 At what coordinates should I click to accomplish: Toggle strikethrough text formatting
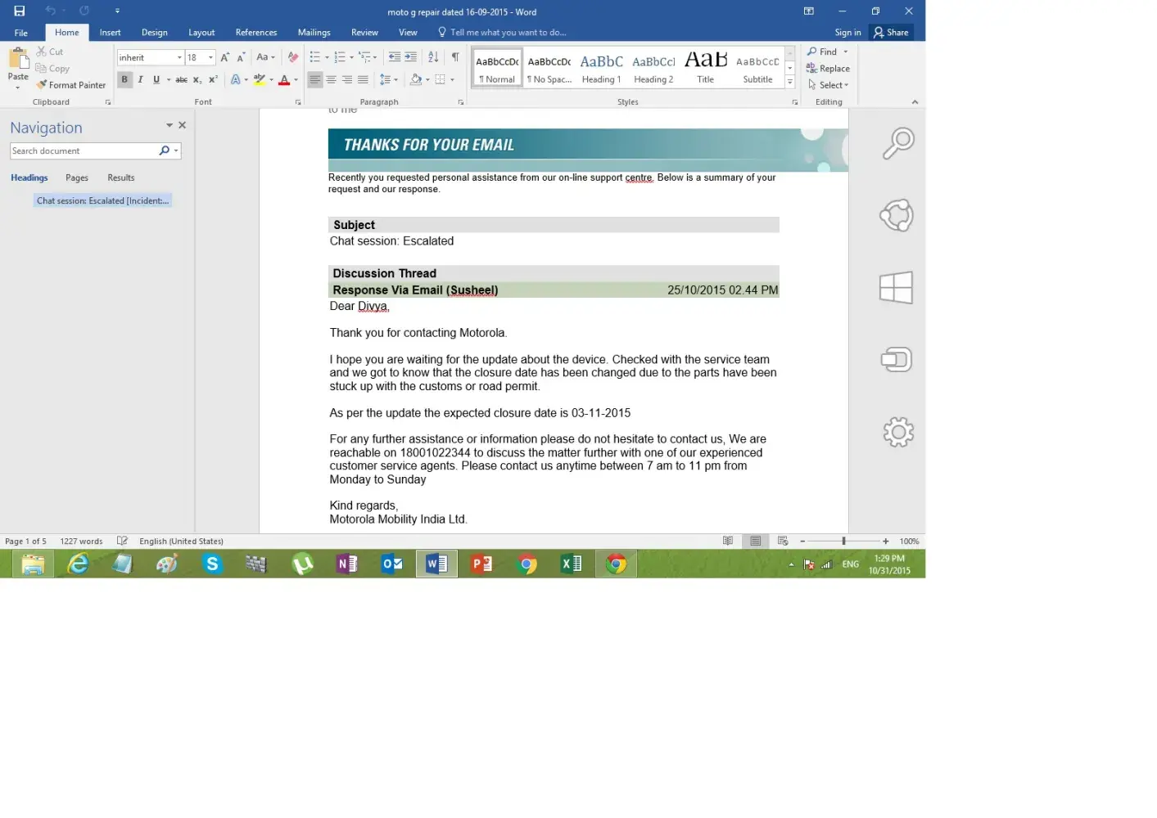[181, 80]
